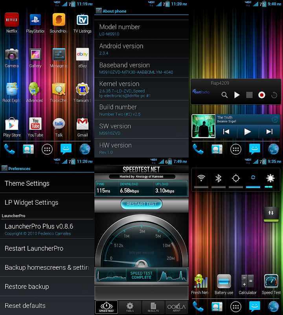Open Root Explorer

click(12, 89)
